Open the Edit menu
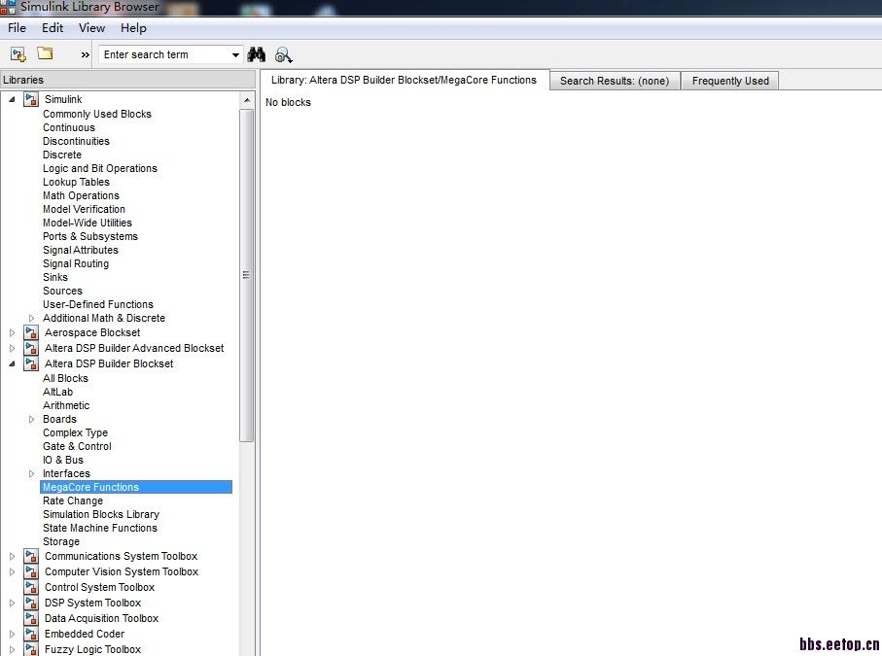 click(53, 28)
